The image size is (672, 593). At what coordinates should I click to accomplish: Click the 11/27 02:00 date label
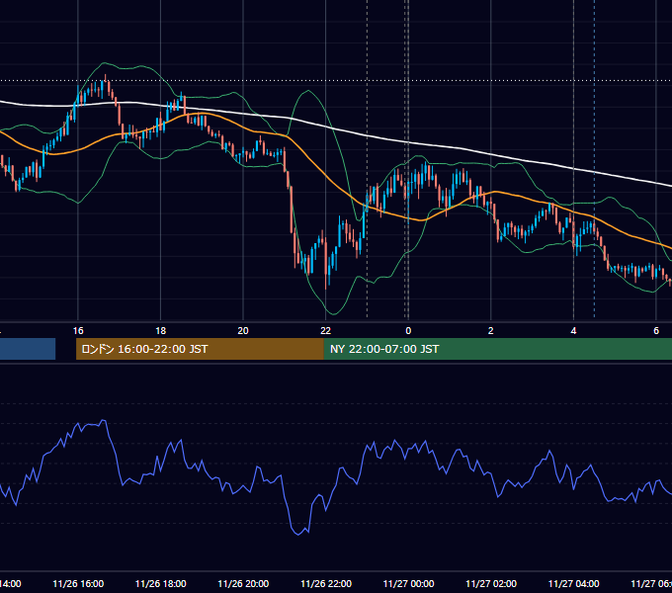pyautogui.click(x=491, y=583)
